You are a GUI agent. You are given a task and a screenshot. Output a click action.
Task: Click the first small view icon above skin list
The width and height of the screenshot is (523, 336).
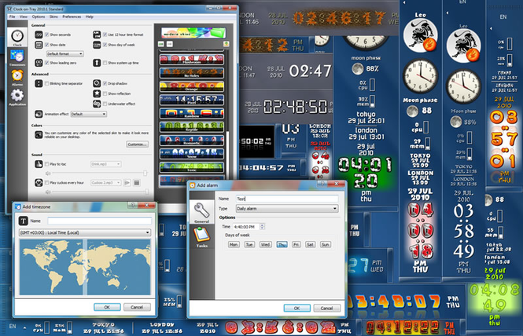tap(160, 44)
